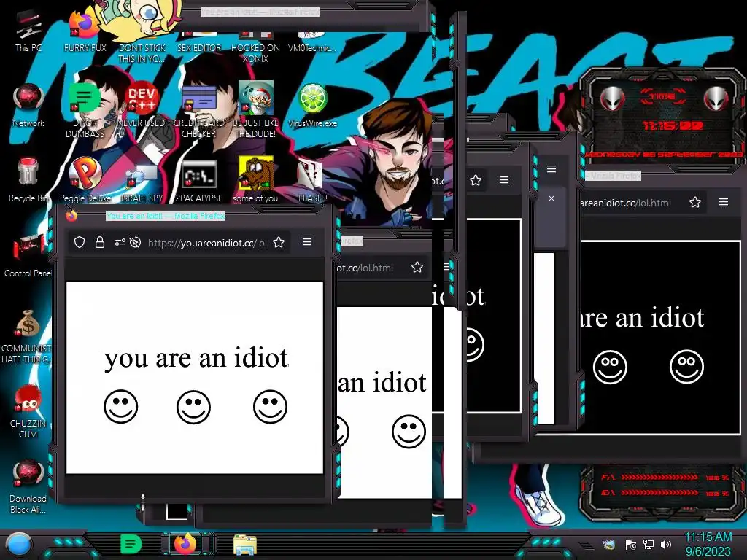This screenshot has height=560, width=747.
Task: Bookmark page with star in front Firefox window
Action: (x=279, y=242)
